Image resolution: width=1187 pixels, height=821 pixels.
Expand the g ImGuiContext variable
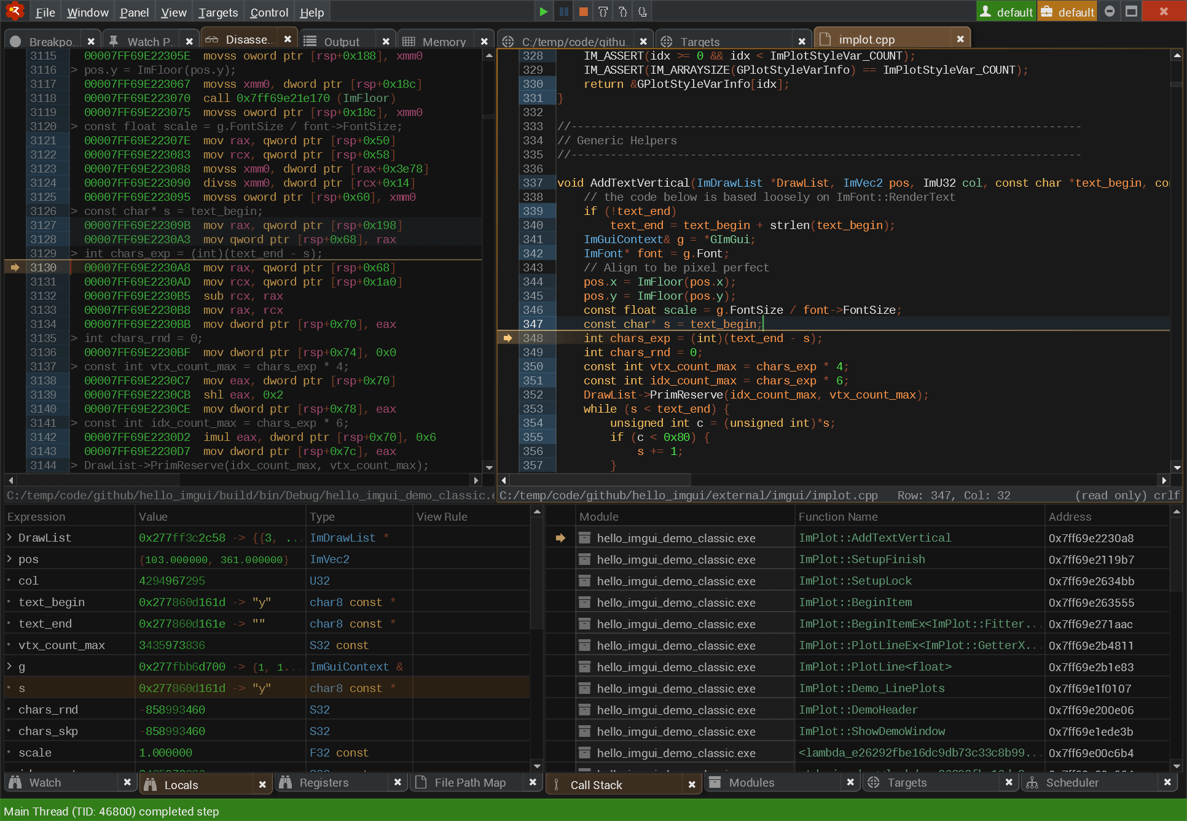coord(9,667)
